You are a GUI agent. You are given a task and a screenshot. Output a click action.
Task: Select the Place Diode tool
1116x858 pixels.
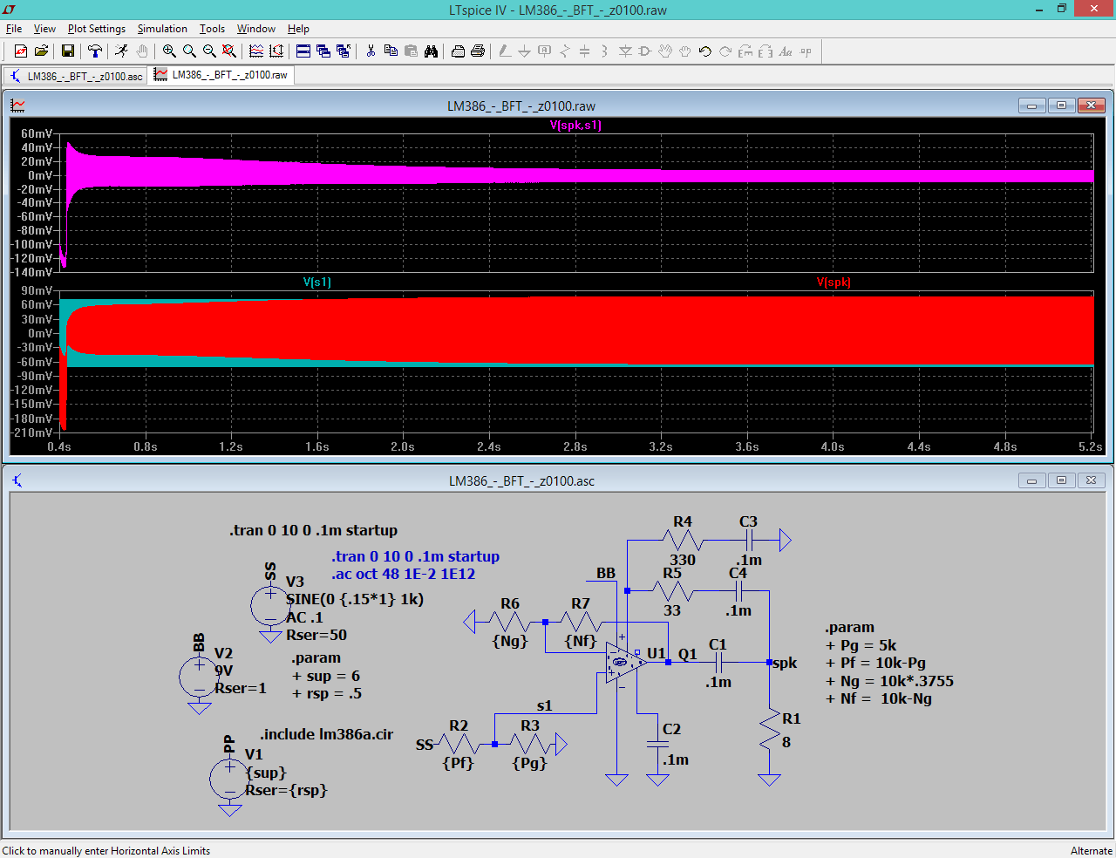coord(625,51)
